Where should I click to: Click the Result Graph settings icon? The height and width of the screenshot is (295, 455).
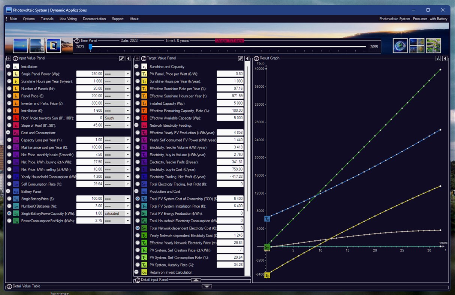pyautogui.click(x=438, y=58)
